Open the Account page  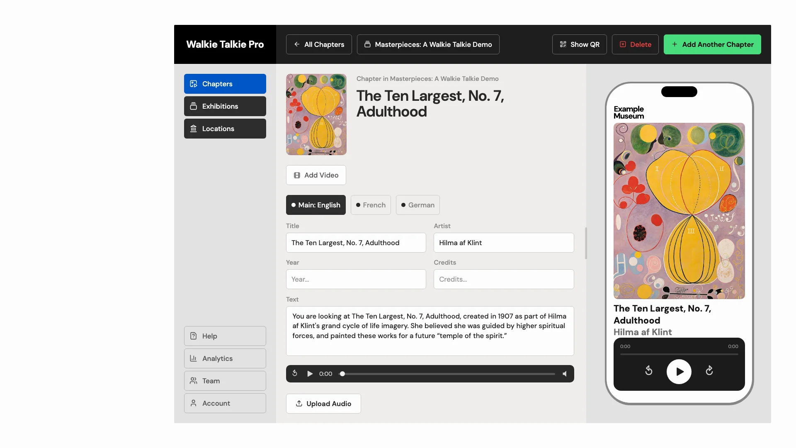pos(225,403)
